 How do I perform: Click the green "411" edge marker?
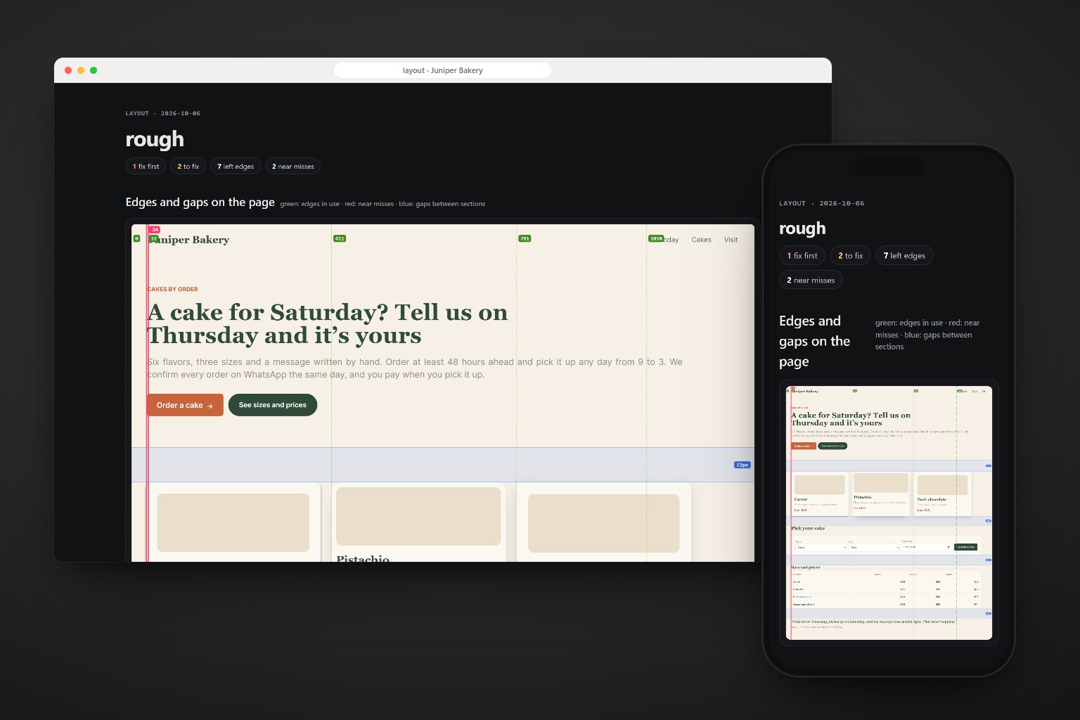[x=340, y=238]
